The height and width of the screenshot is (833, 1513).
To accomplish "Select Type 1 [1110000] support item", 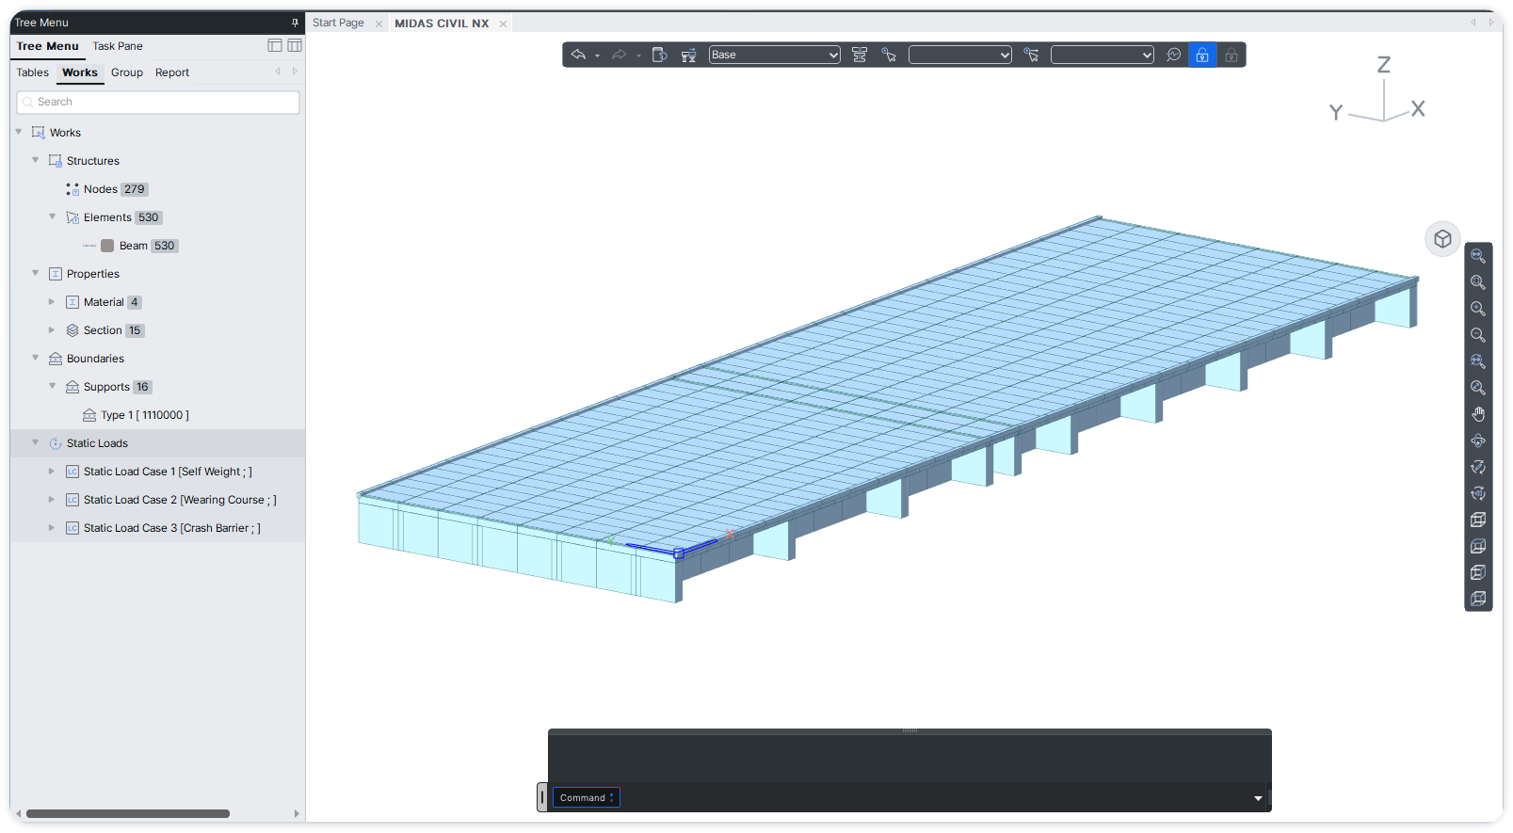I will (x=144, y=415).
